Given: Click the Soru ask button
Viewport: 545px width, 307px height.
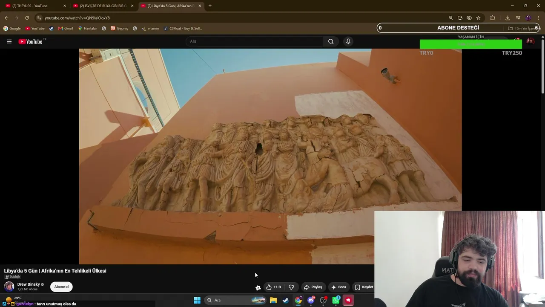Looking at the screenshot, I should pos(338,287).
